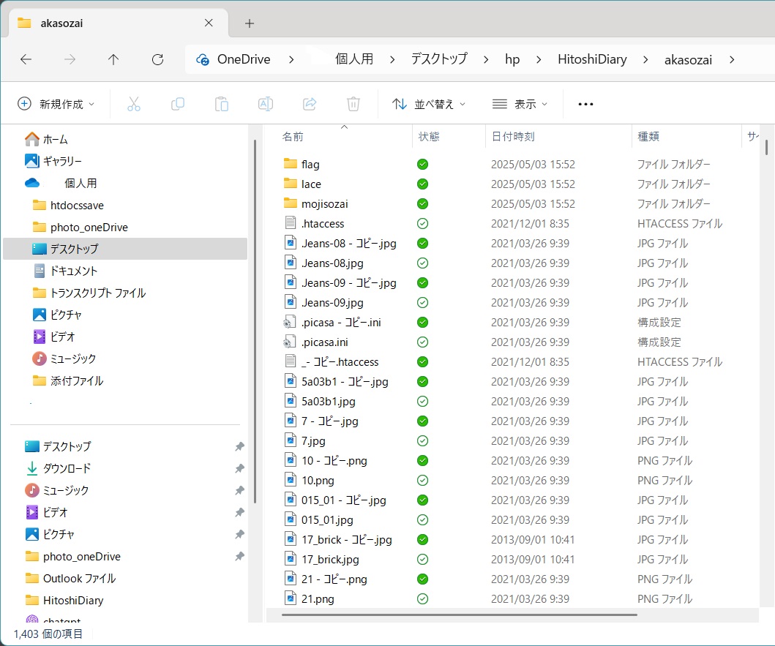Click the Share icon in toolbar
This screenshot has width=775, height=646.
(x=309, y=104)
